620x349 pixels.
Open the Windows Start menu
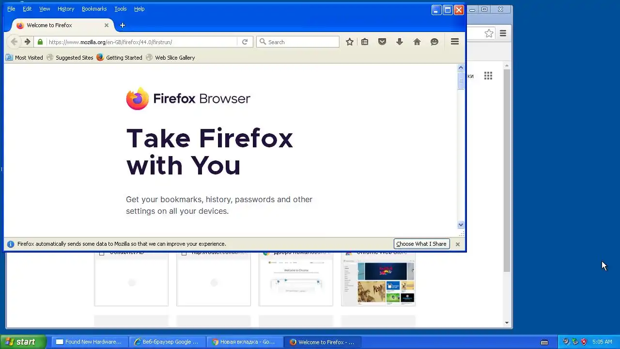point(23,342)
